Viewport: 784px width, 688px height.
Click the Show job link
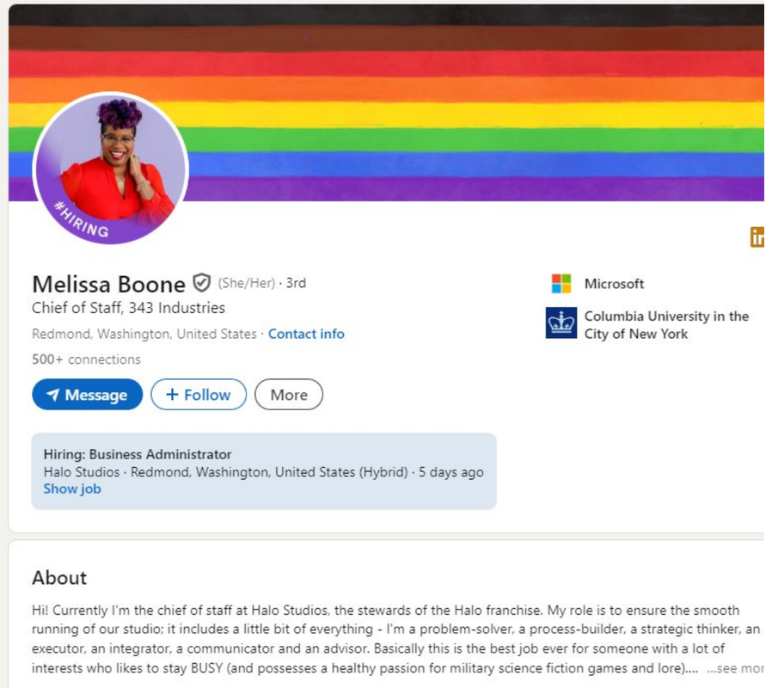72,488
